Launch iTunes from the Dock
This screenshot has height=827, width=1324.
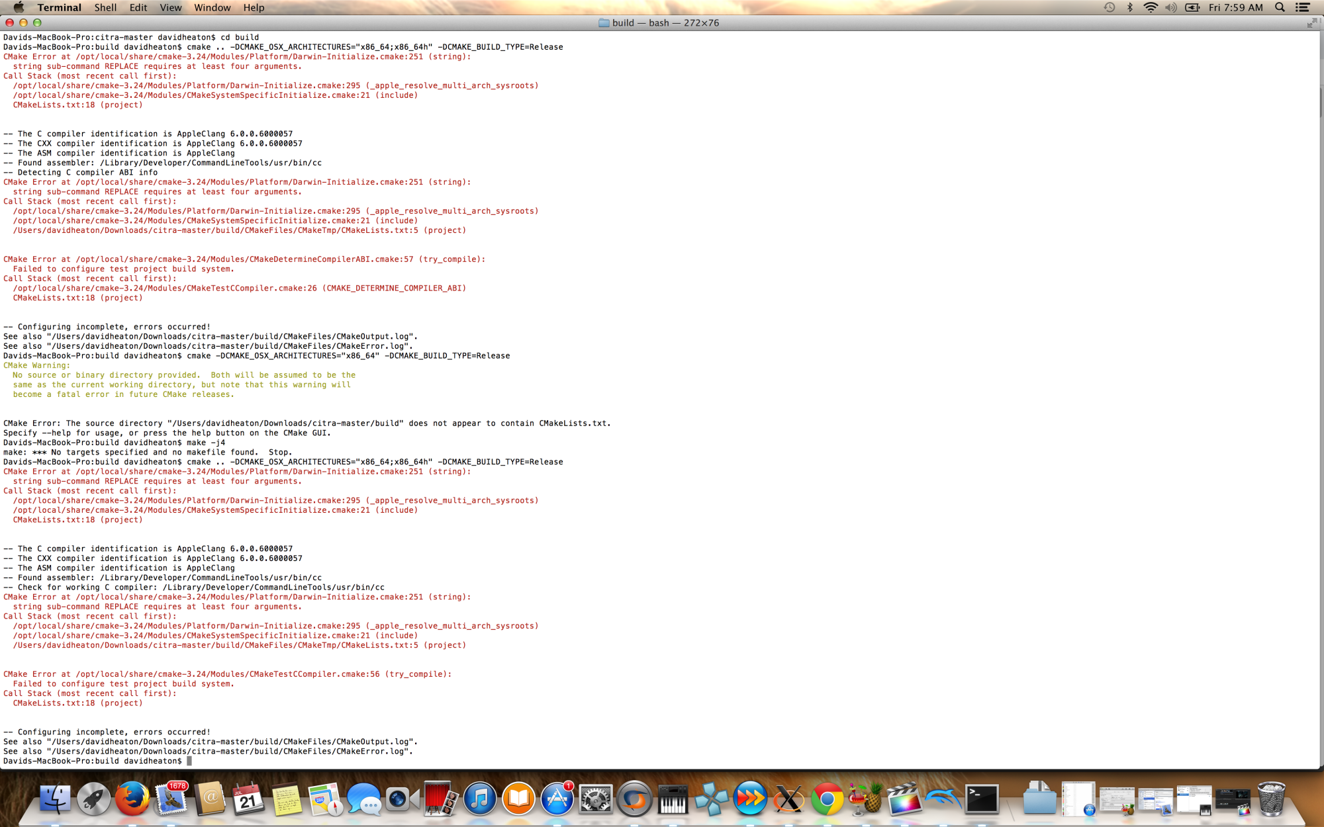click(479, 799)
